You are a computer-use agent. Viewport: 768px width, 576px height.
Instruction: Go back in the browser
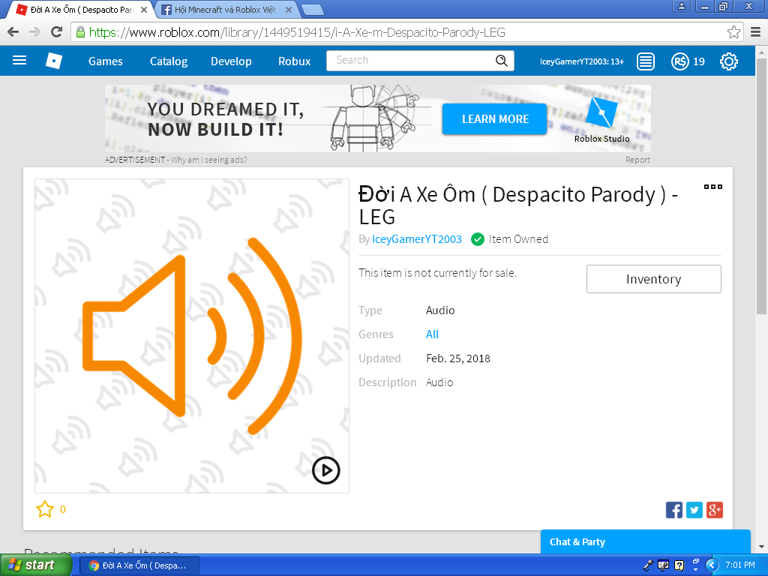pyautogui.click(x=13, y=32)
